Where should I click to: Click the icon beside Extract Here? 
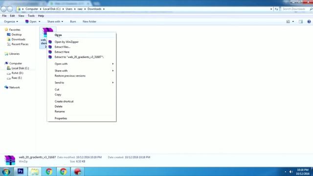click(x=50, y=52)
